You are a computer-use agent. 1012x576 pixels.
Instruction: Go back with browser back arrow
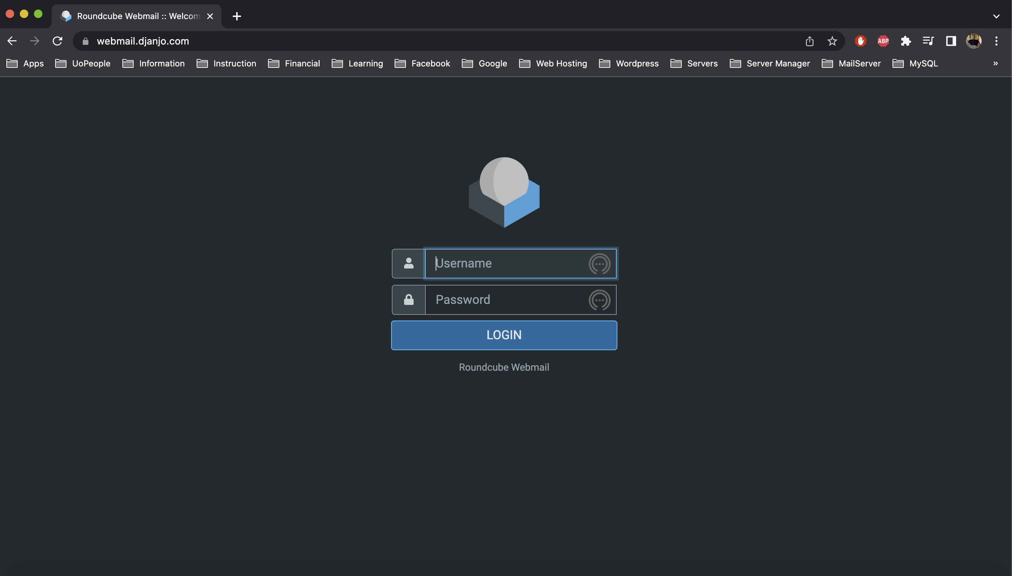tap(12, 41)
